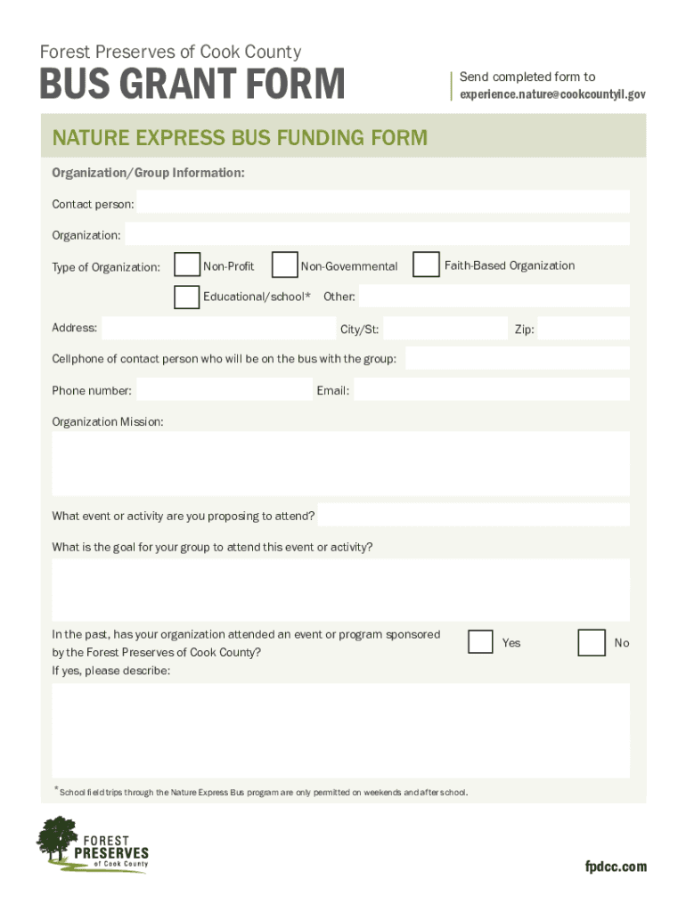Screen dimensions: 686x912
Task: Click the group goal text area
Action: click(x=341, y=590)
